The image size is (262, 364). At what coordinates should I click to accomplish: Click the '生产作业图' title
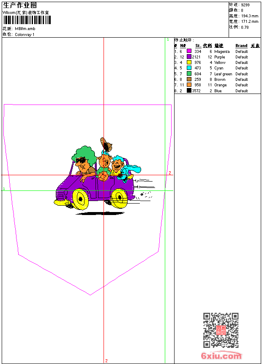20,5
